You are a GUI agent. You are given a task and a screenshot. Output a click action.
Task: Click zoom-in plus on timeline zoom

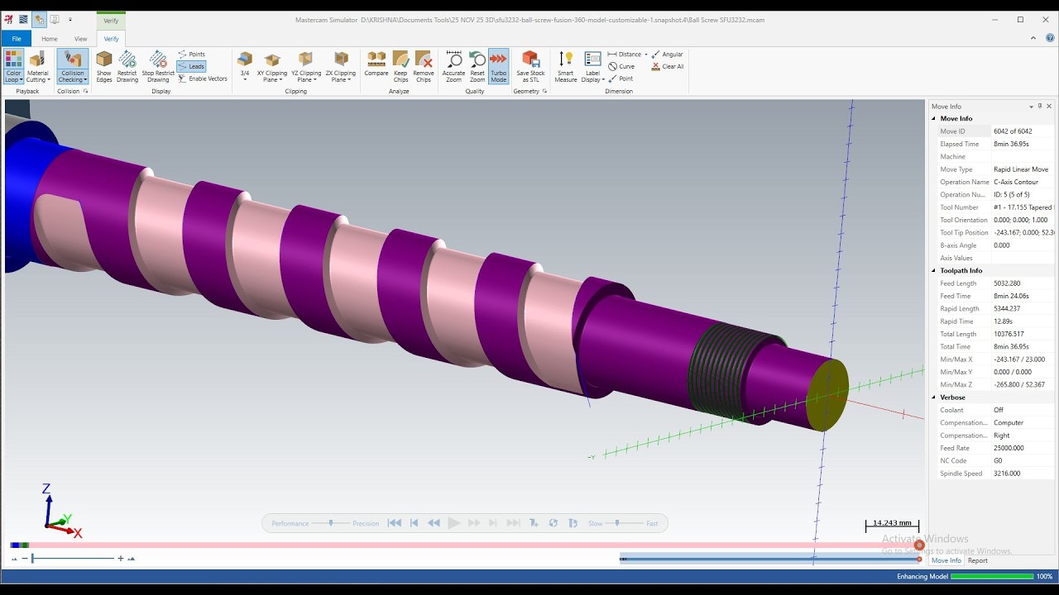tap(121, 559)
